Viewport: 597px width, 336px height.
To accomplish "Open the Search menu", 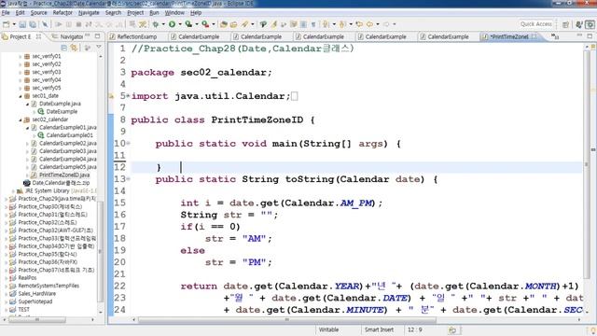I will 113,12.
